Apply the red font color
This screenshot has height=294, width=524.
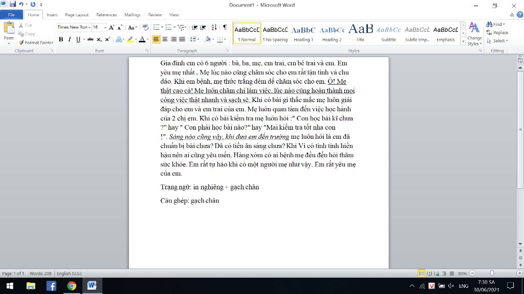[142, 39]
